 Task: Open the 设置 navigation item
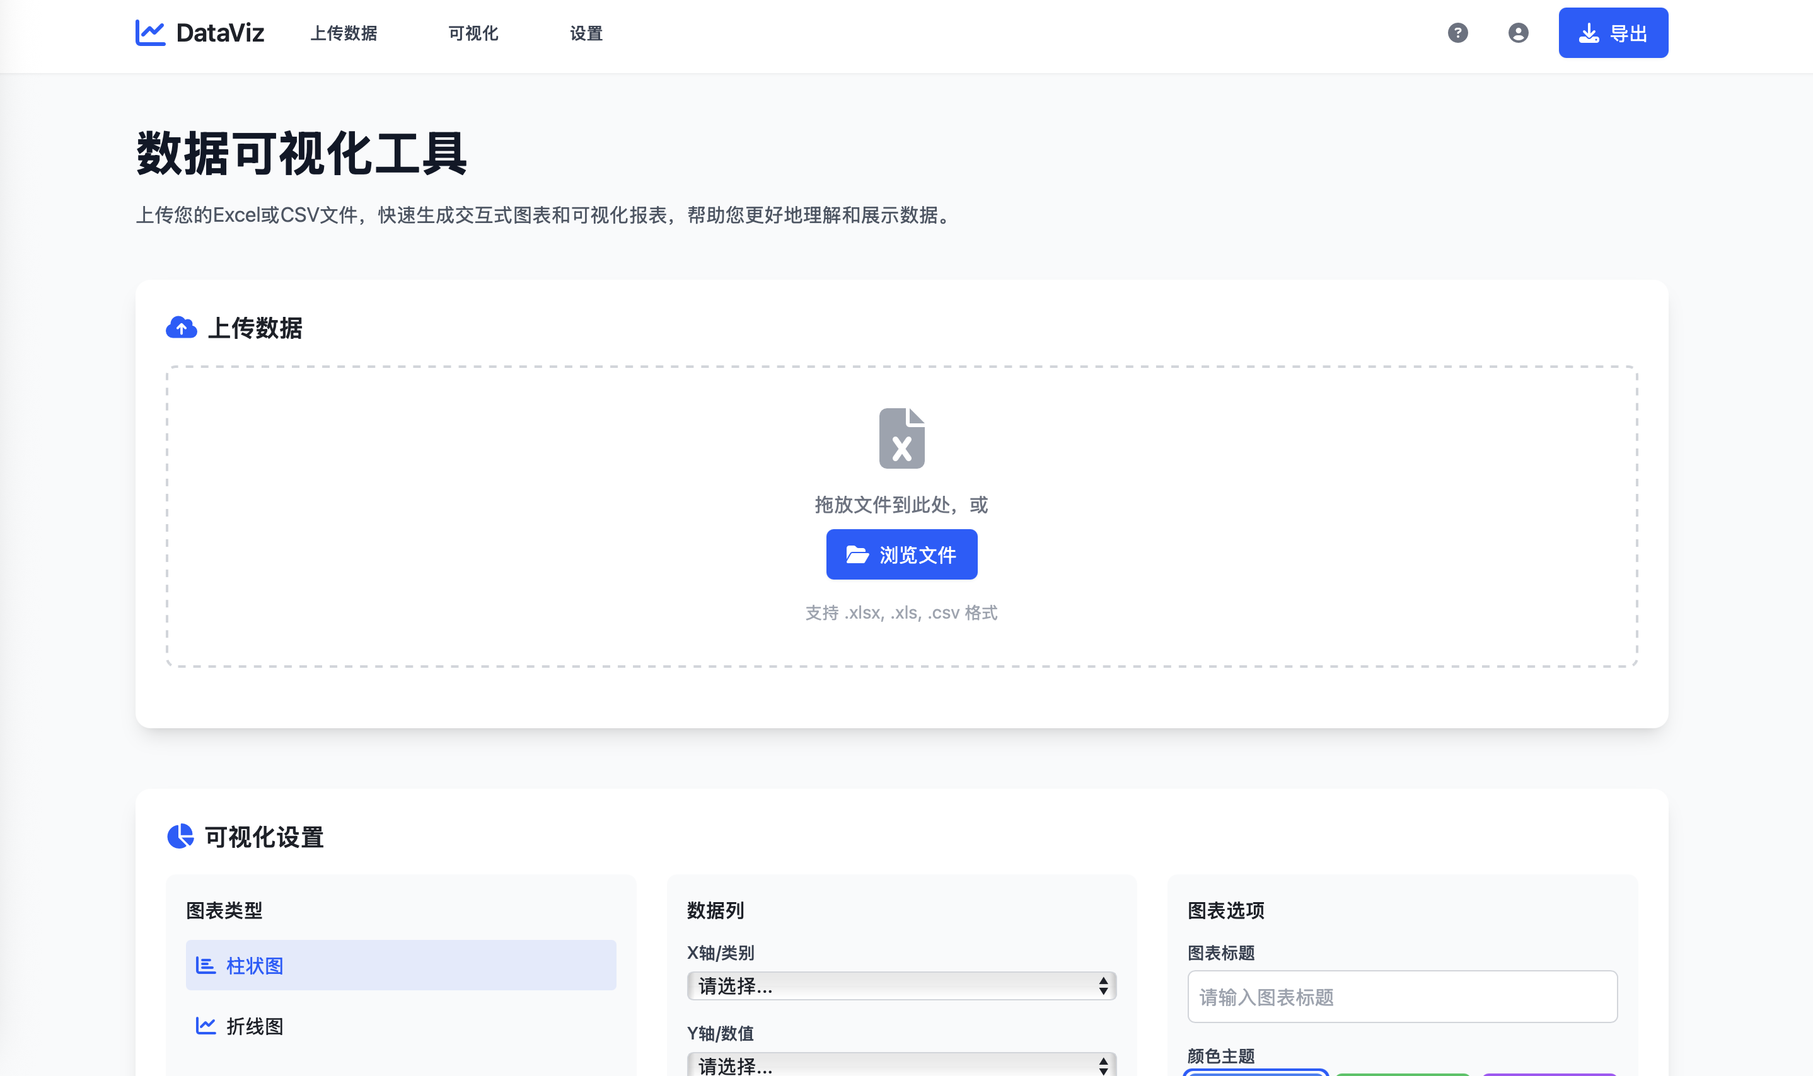tap(586, 33)
